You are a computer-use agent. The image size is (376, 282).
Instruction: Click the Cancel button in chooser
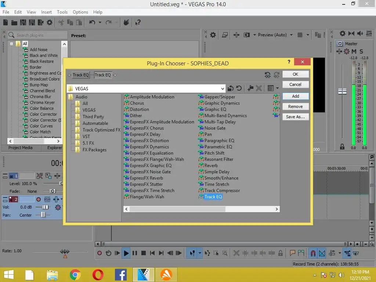click(295, 84)
